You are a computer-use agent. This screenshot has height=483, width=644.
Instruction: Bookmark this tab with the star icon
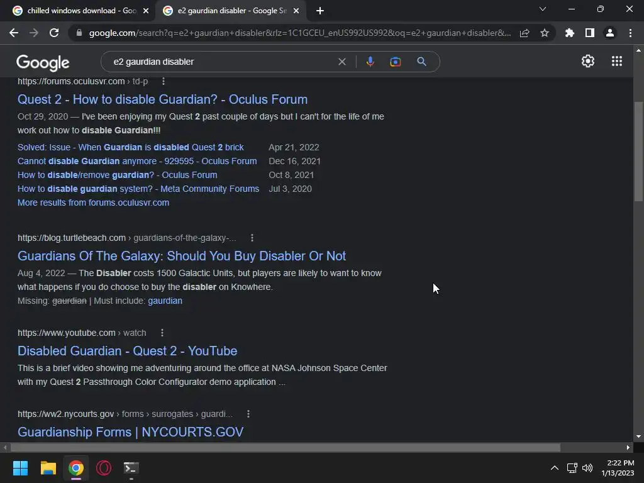click(545, 33)
